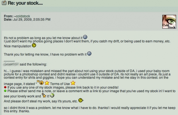The height and width of the screenshot is (115, 178).
Task: Click the note icon beside Re: your stock....
Action: [x=4, y=3]
